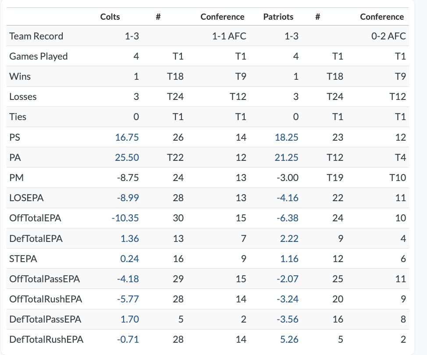This screenshot has width=427, height=355.
Task: Select the Games Played row label
Action: [x=39, y=56]
